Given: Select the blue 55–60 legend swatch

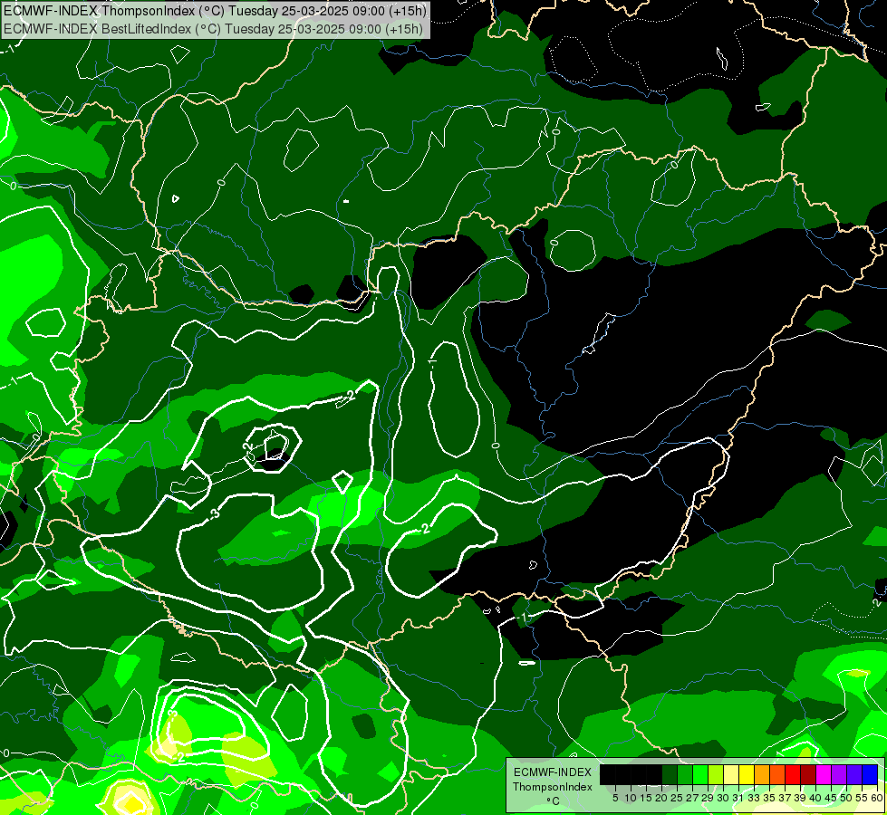Looking at the screenshot, I should click(x=870, y=774).
